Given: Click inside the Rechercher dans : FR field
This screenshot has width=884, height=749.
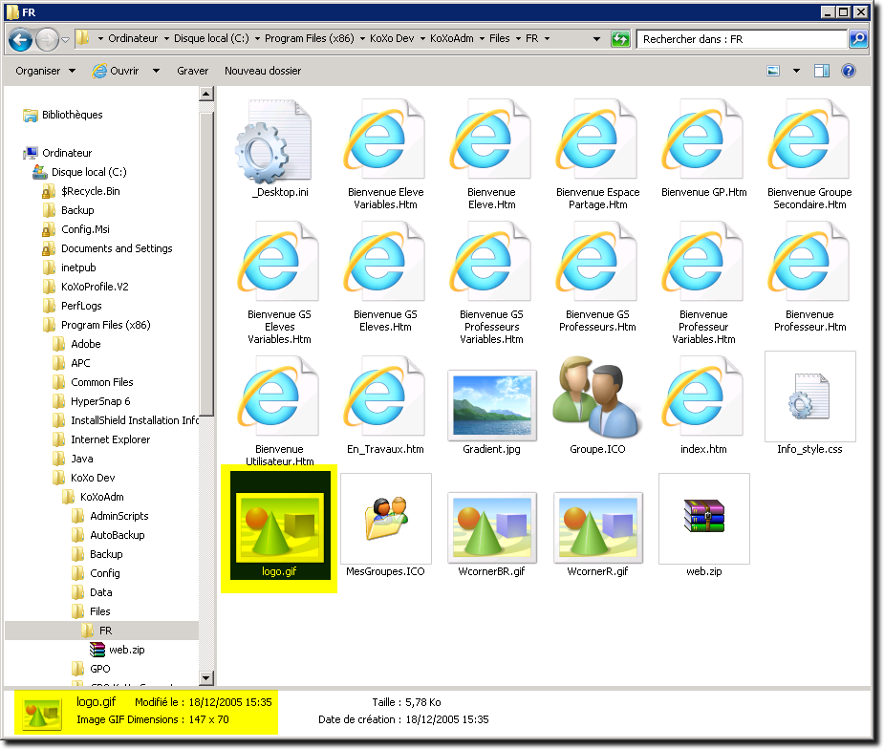Looking at the screenshot, I should (742, 39).
